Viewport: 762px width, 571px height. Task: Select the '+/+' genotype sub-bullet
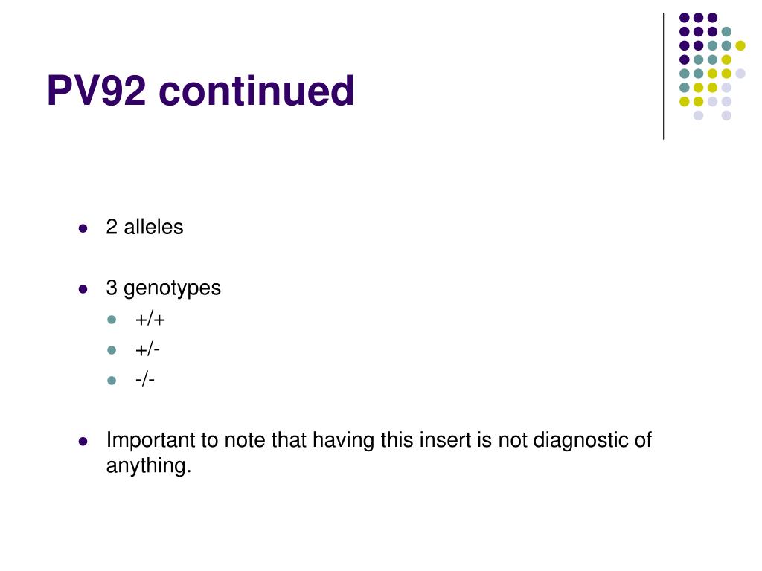tap(150, 320)
